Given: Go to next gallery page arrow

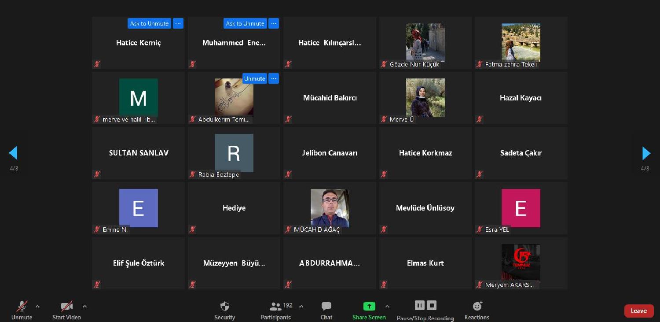Looking at the screenshot, I should pos(646,153).
